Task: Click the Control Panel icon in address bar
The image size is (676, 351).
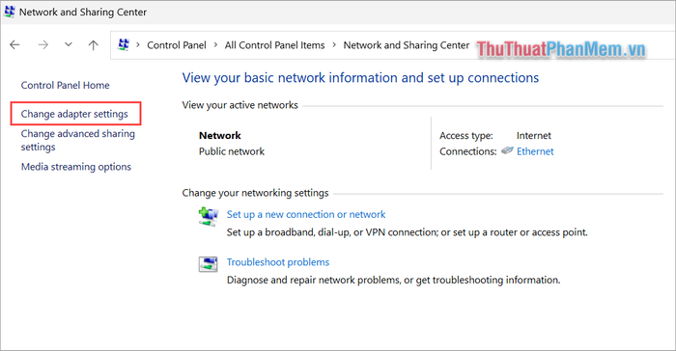Action: pos(124,44)
